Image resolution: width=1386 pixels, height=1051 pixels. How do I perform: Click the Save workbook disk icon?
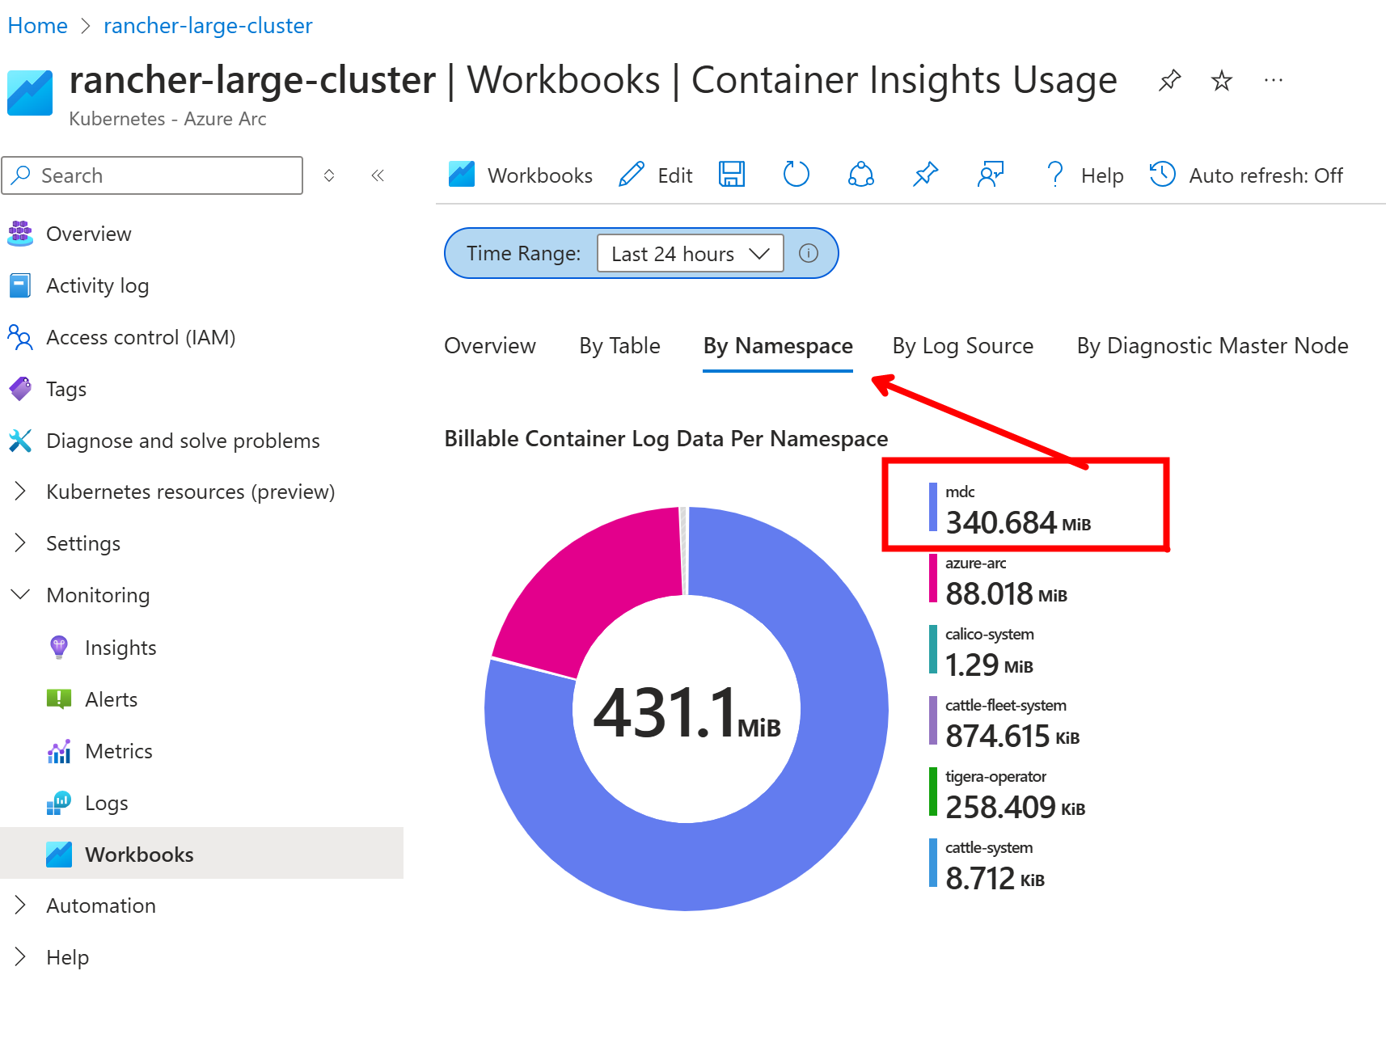pyautogui.click(x=731, y=175)
